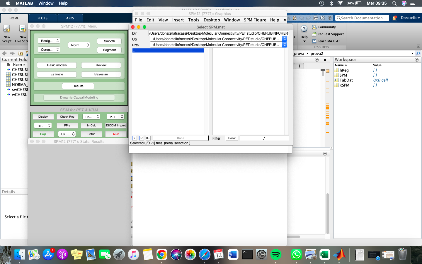Open the help (?) icon in Select SPM.mat dialog
This screenshot has width=422, height=264.
[135, 138]
